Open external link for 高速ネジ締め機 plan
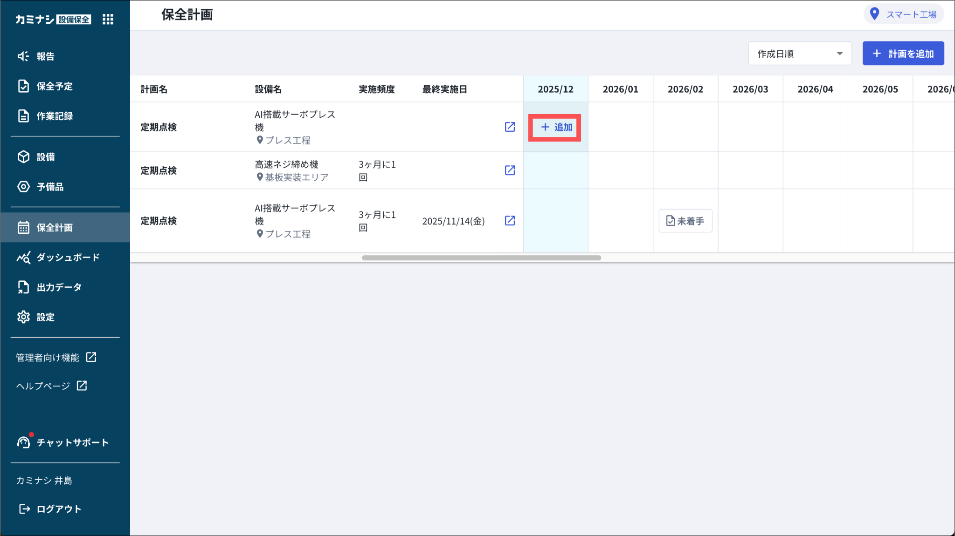955x536 pixels. click(510, 170)
